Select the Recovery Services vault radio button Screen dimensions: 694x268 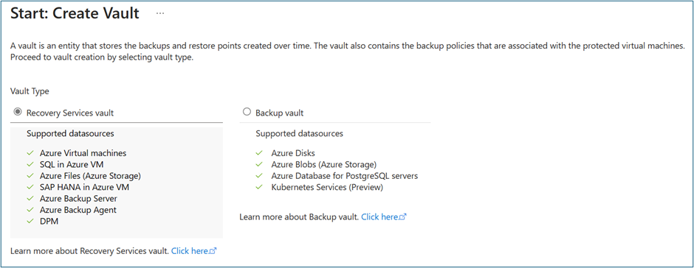[18, 112]
